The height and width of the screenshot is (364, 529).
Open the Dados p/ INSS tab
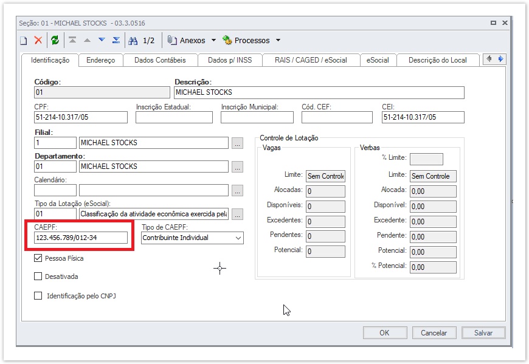pos(230,60)
